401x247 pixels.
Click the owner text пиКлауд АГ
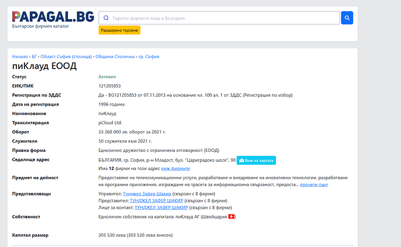(x=188, y=217)
